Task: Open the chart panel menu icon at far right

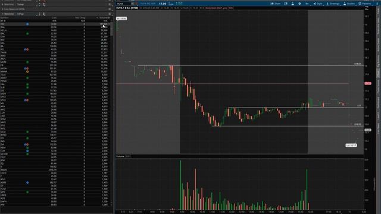Action: (377, 4)
